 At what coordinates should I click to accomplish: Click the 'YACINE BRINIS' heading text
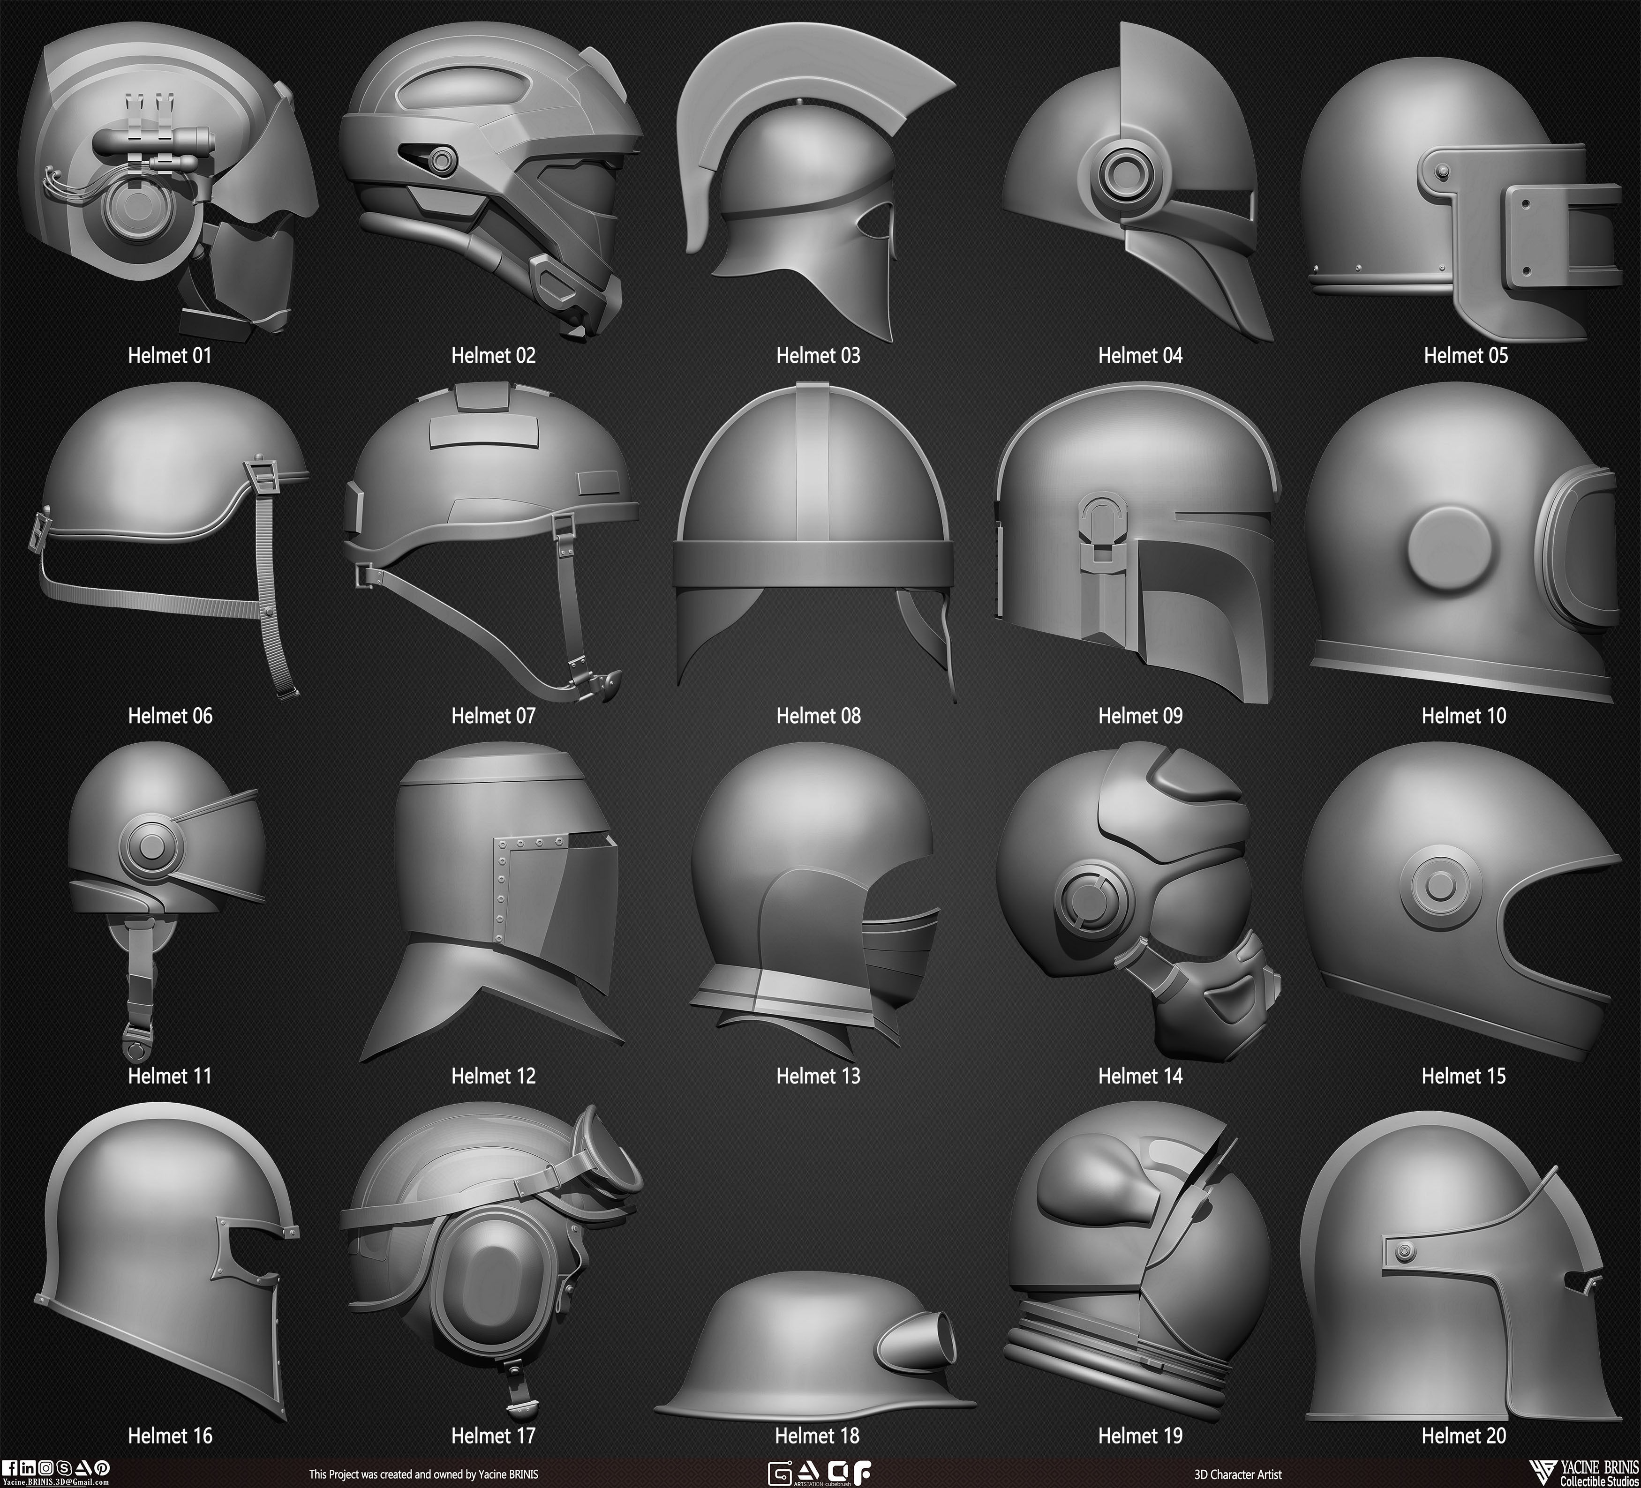click(1599, 1467)
